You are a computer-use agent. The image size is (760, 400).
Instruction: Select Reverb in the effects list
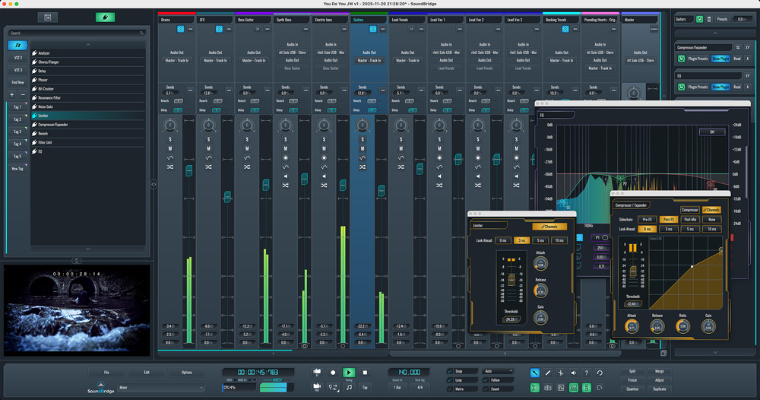pyautogui.click(x=43, y=133)
